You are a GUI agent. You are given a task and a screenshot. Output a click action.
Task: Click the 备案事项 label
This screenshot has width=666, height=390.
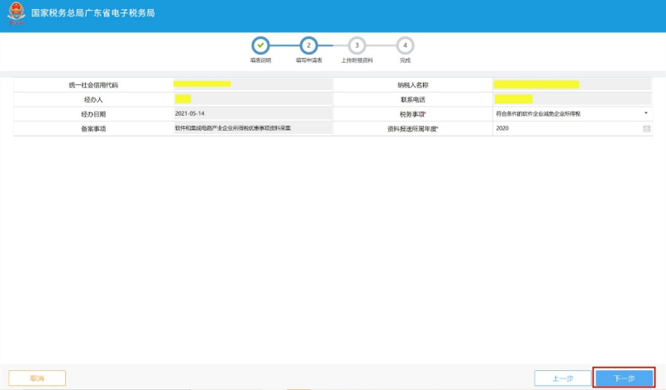[93, 129]
